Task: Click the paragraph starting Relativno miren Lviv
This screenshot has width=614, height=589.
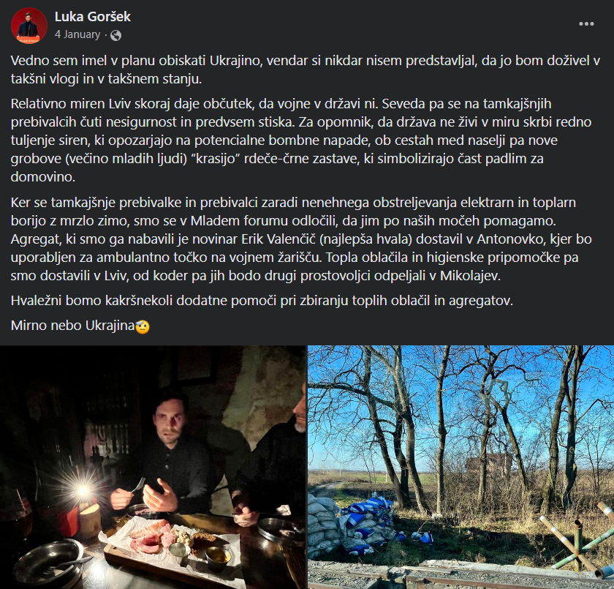Action: click(300, 140)
